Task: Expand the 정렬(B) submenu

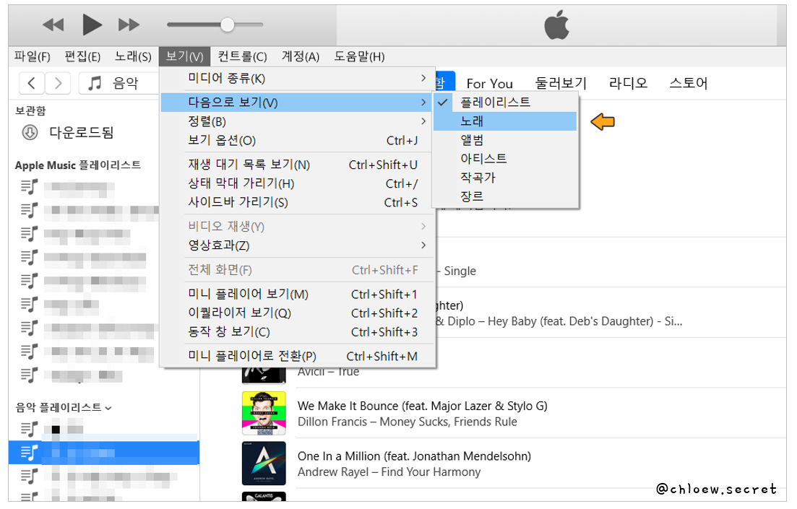Action: [x=298, y=121]
